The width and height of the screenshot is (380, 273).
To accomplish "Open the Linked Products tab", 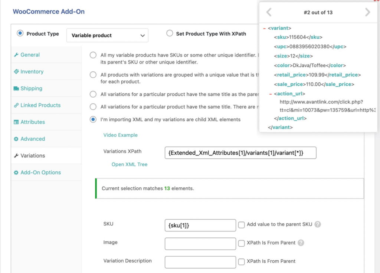I will click(x=46, y=105).
